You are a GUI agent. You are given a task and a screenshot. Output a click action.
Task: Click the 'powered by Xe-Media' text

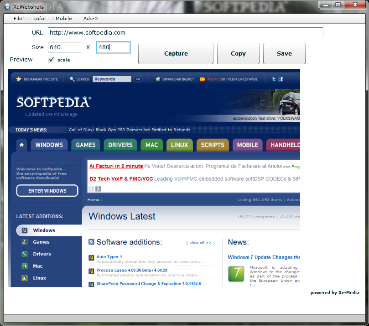point(335,293)
